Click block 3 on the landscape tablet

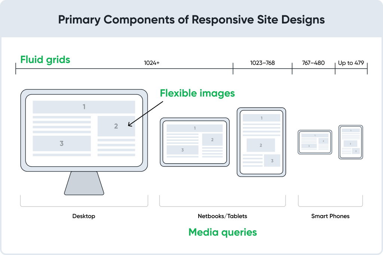(x=183, y=150)
